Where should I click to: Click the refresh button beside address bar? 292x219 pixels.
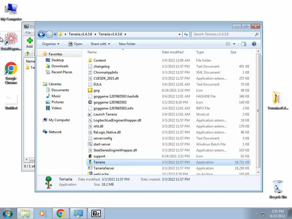click(x=186, y=34)
